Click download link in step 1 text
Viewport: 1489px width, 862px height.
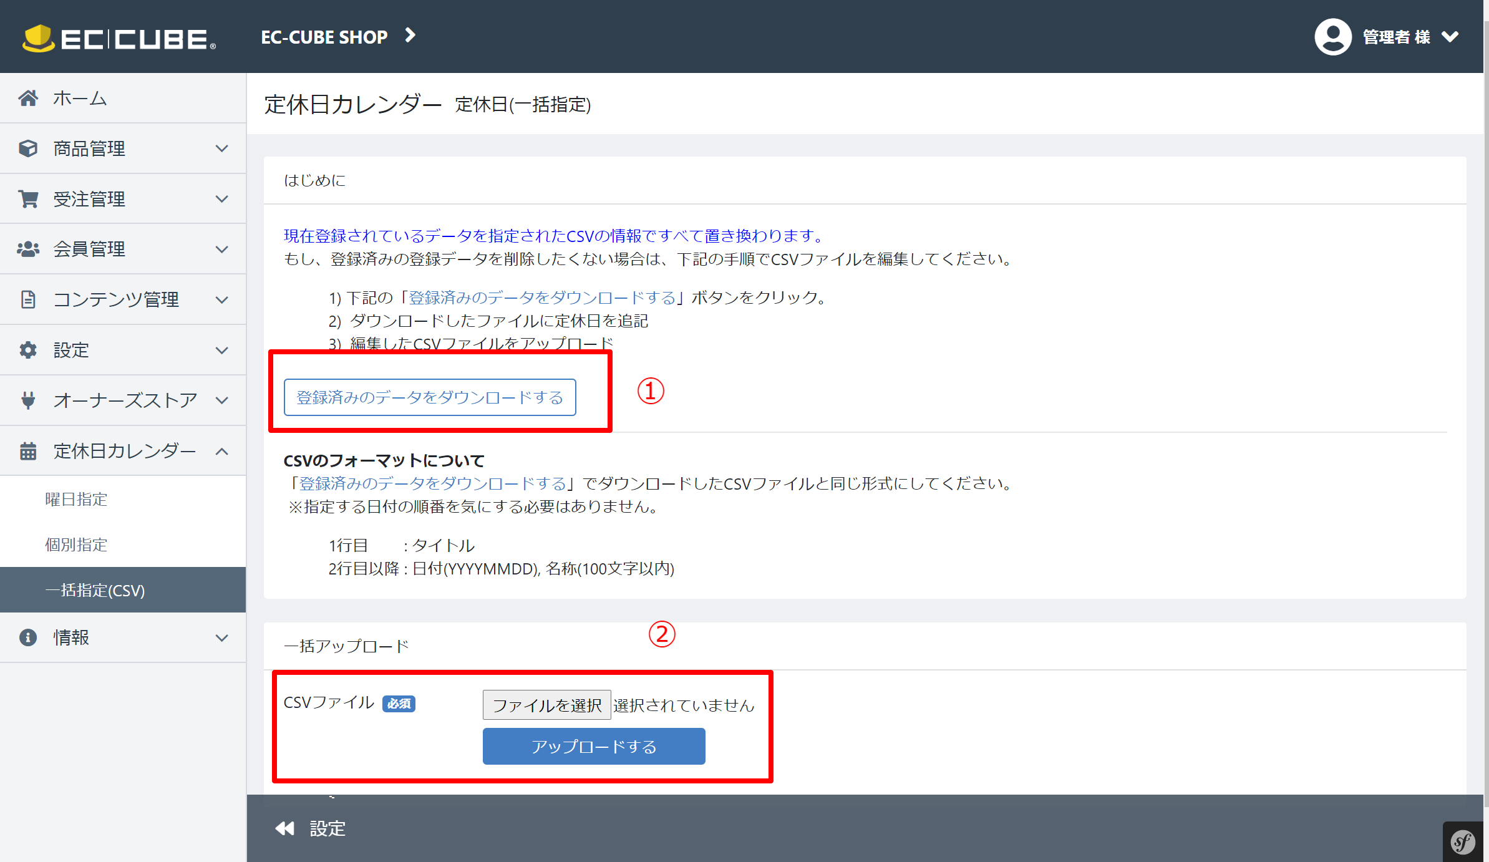[x=541, y=298]
